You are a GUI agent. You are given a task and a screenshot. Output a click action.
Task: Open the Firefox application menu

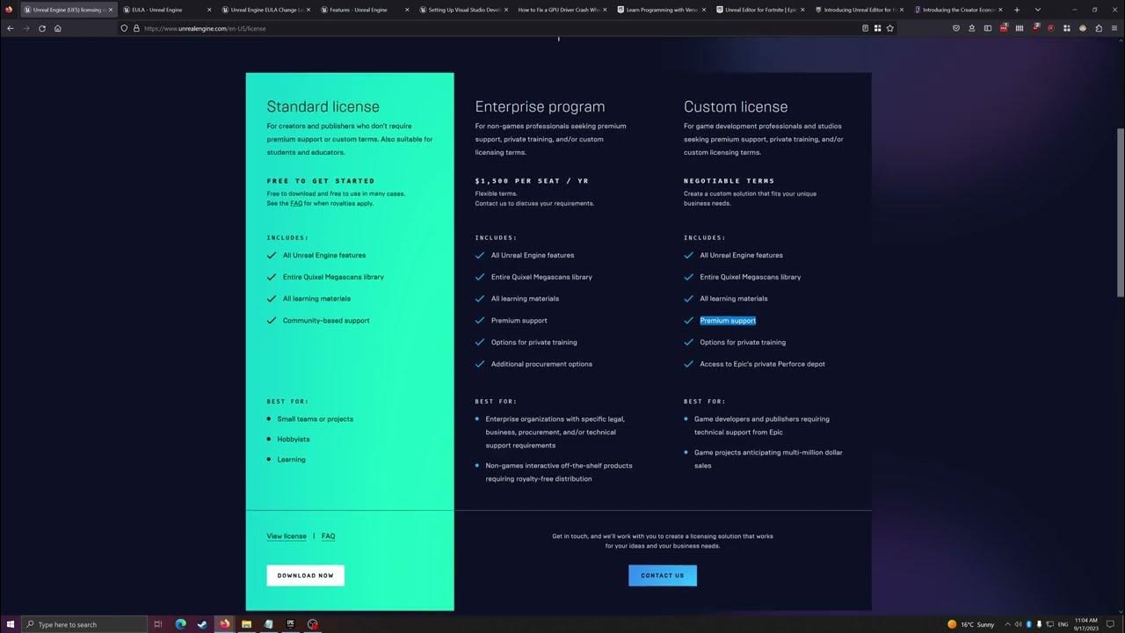click(1114, 28)
